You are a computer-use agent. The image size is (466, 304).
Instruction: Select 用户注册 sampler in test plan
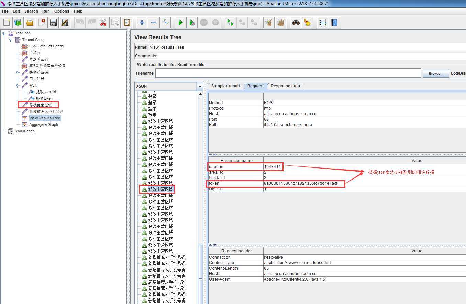(x=37, y=79)
